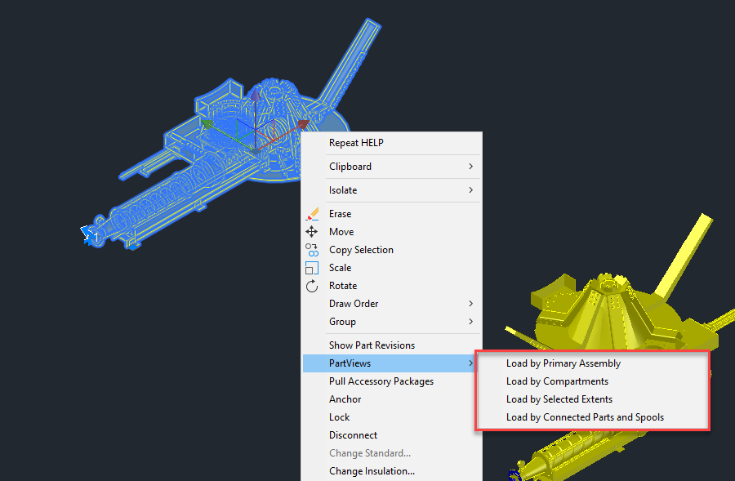
Task: Click the Move crossed-arrows icon
Action: (x=311, y=232)
